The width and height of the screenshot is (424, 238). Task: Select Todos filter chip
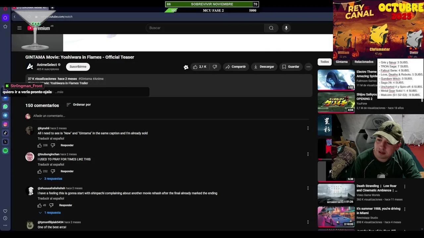point(325,62)
